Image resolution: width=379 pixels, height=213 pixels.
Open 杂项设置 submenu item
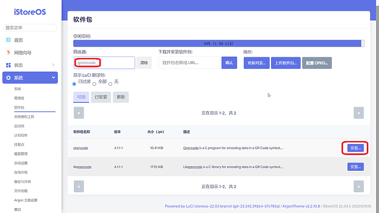[21, 163]
